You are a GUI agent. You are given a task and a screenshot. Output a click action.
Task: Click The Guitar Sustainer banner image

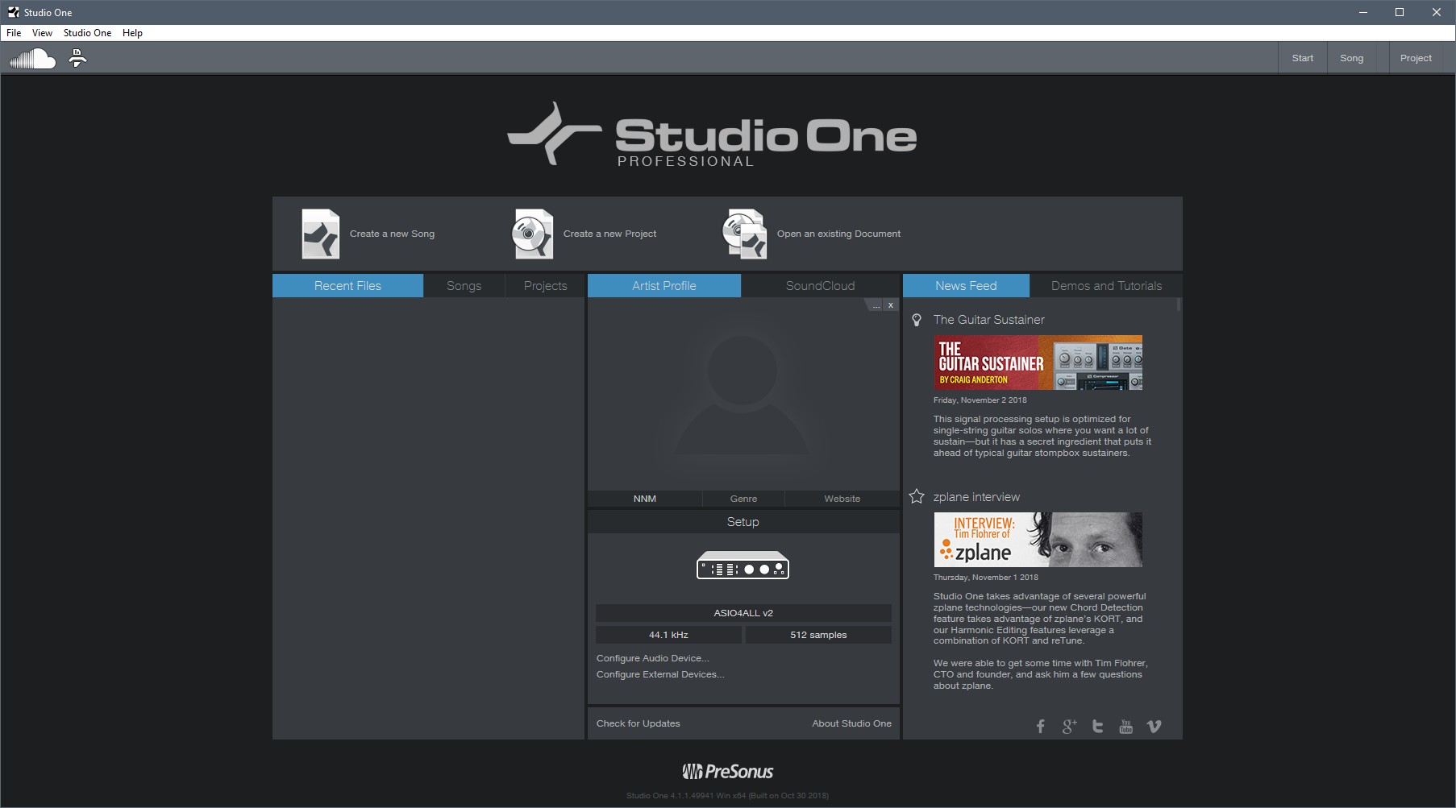[x=1038, y=363]
